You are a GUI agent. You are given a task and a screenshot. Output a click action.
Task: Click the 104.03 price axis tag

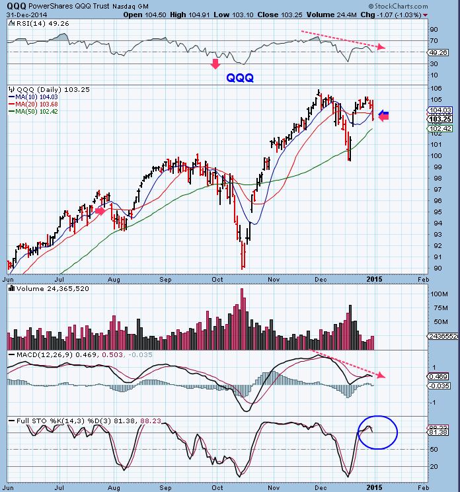point(440,110)
